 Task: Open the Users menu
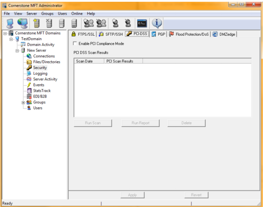[62, 14]
